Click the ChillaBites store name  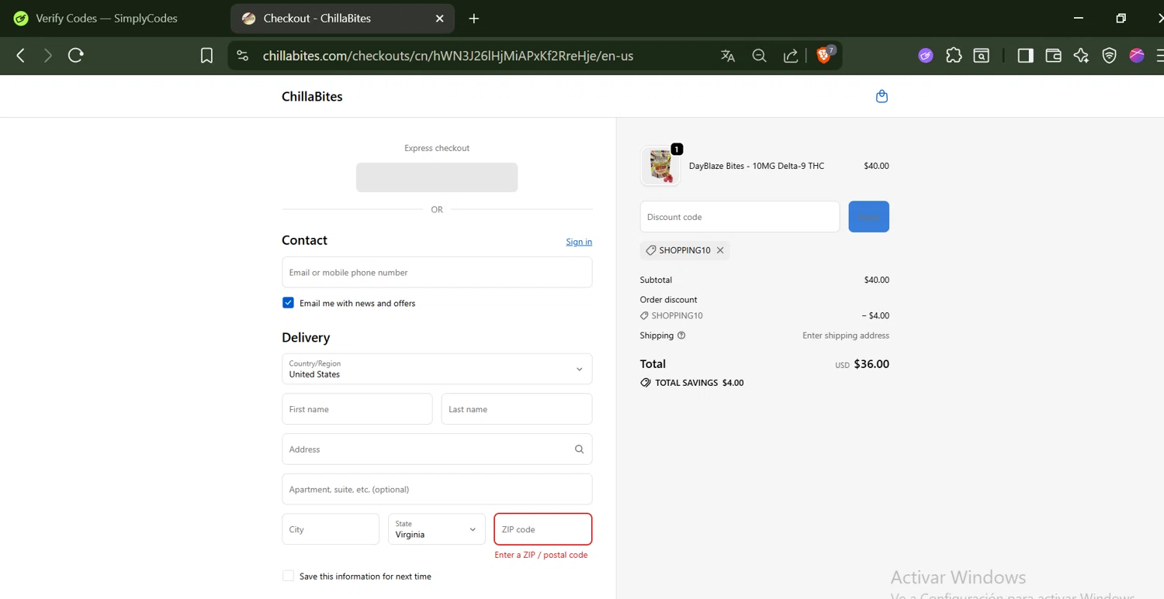[312, 97]
